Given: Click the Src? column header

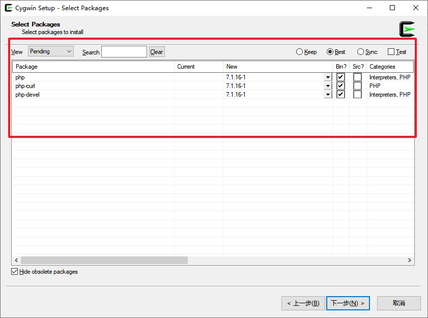Looking at the screenshot, I should pos(358,67).
